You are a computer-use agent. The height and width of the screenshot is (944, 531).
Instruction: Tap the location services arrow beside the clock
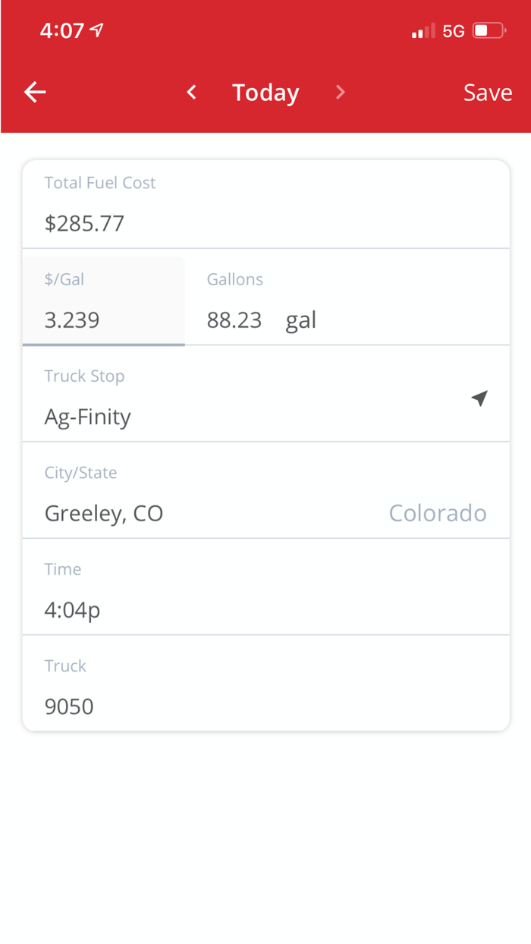(x=95, y=30)
